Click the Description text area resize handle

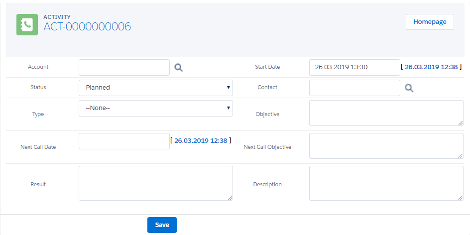click(461, 198)
